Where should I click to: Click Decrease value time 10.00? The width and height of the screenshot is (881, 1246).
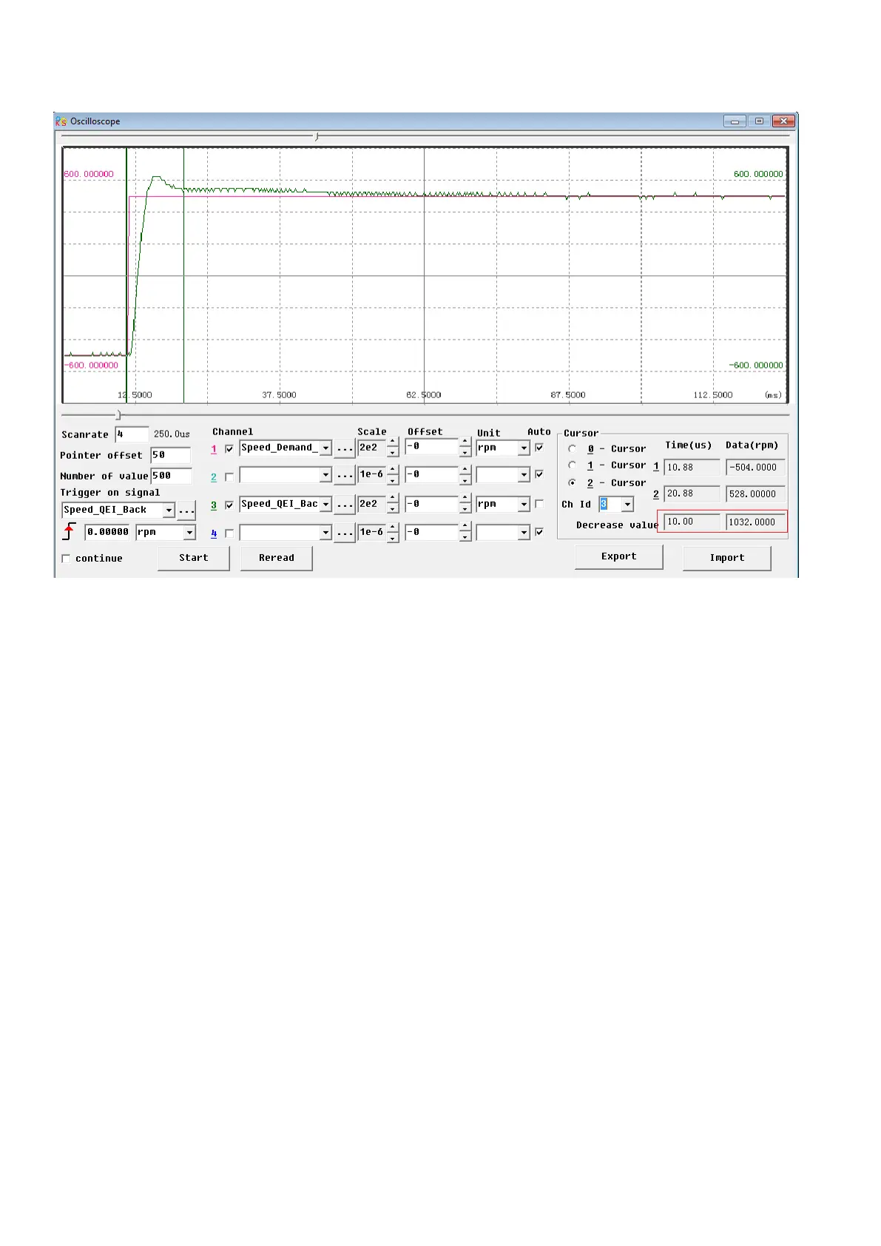(x=692, y=522)
